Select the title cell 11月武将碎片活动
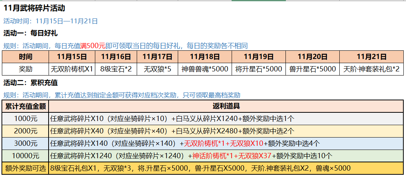 (x=31, y=8)
